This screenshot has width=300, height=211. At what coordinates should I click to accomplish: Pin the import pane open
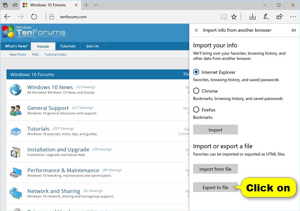(293, 30)
